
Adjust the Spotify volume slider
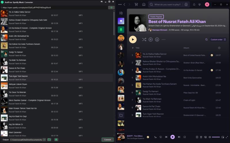[216, 137]
